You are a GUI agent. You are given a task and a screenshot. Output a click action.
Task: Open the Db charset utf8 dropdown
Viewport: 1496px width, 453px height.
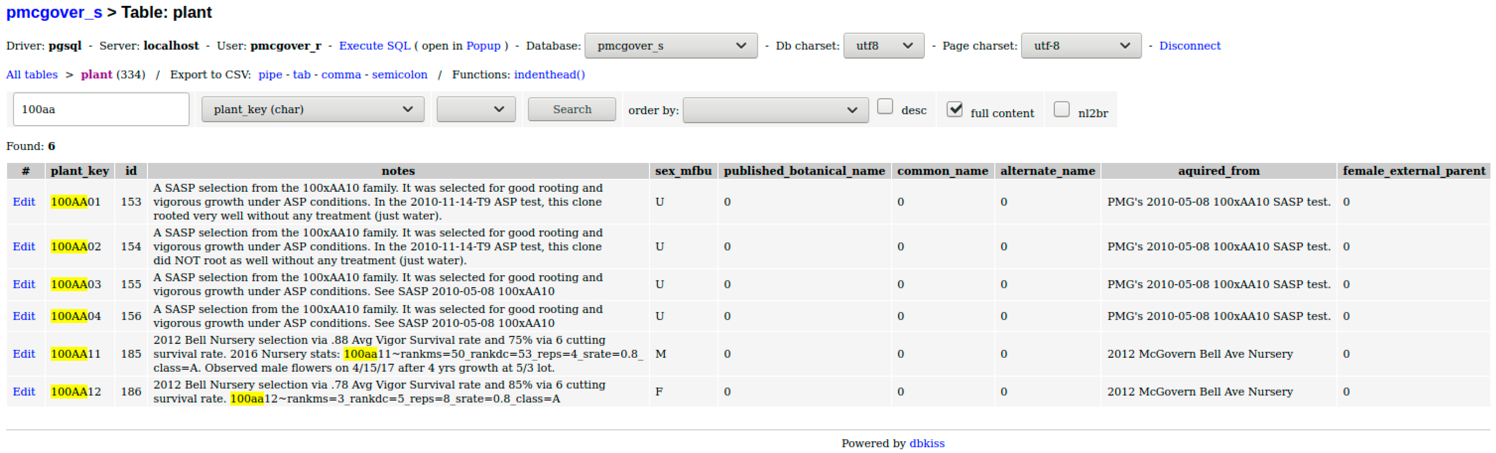tap(883, 46)
